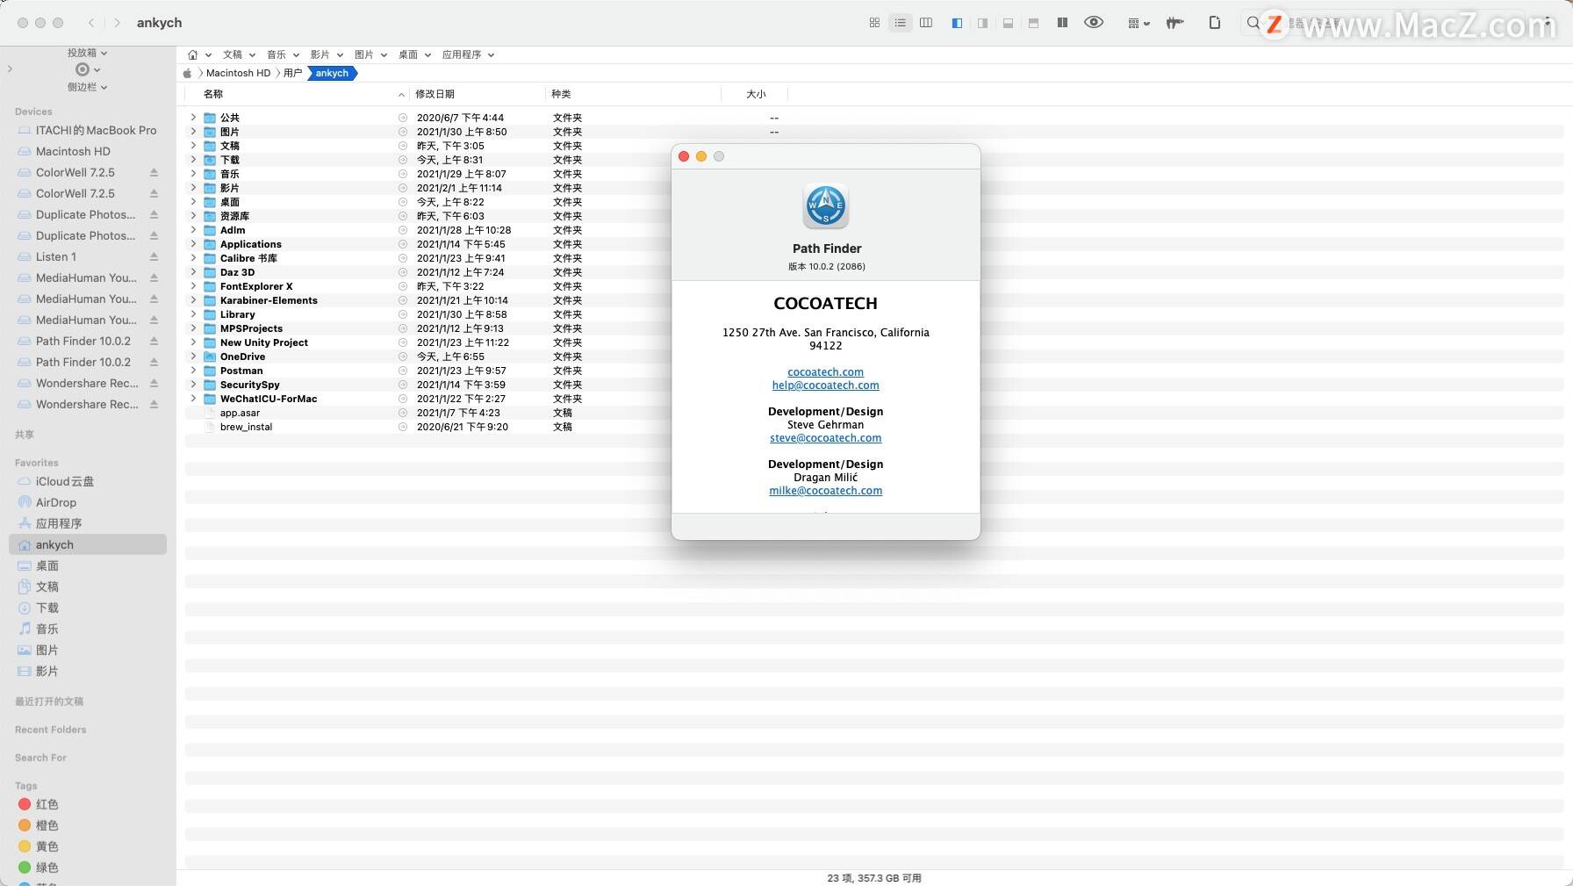
Task: Click the Path Finder compass logo
Action: coord(825,206)
